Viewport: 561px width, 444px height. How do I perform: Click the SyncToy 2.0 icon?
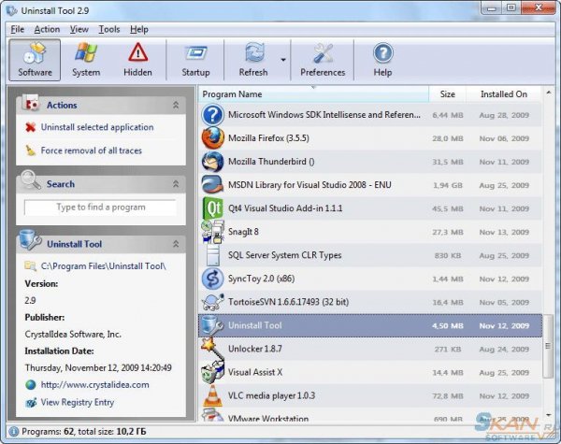213,279
